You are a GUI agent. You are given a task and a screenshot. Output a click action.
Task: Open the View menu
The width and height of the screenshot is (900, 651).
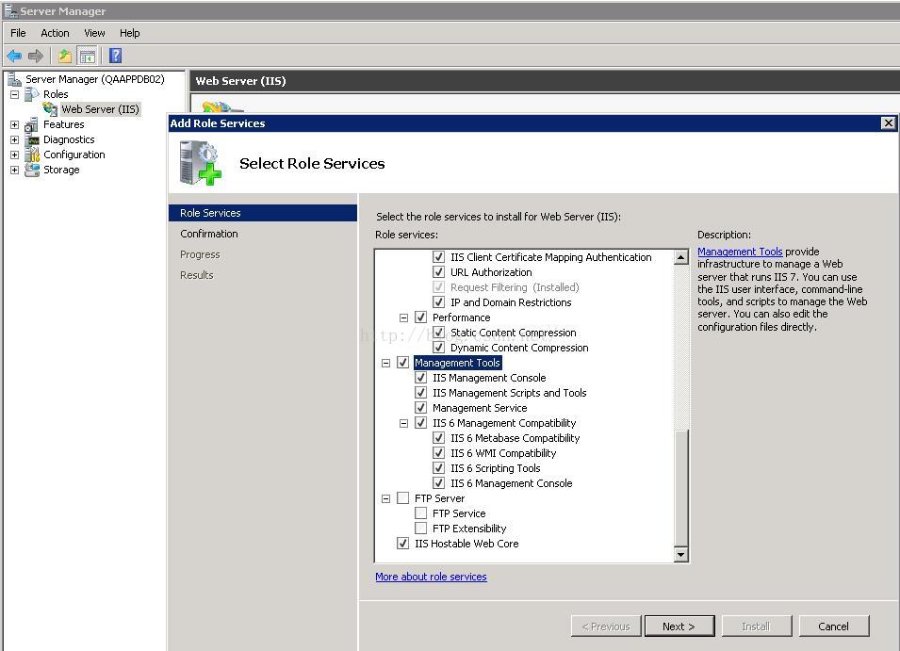[94, 33]
